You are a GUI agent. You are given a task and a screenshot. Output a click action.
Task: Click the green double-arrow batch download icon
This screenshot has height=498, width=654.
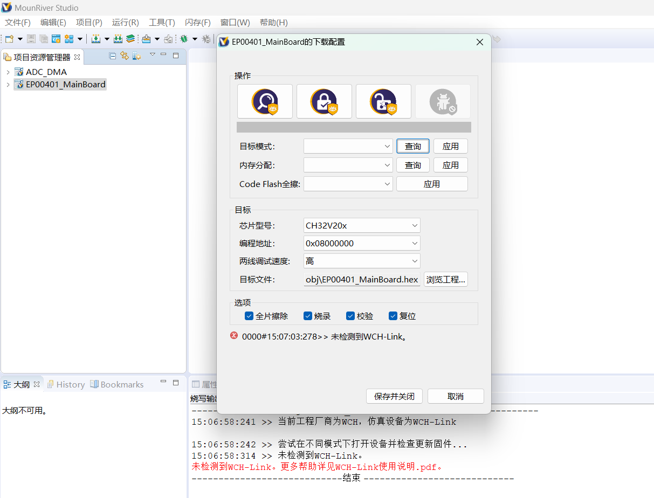[118, 39]
